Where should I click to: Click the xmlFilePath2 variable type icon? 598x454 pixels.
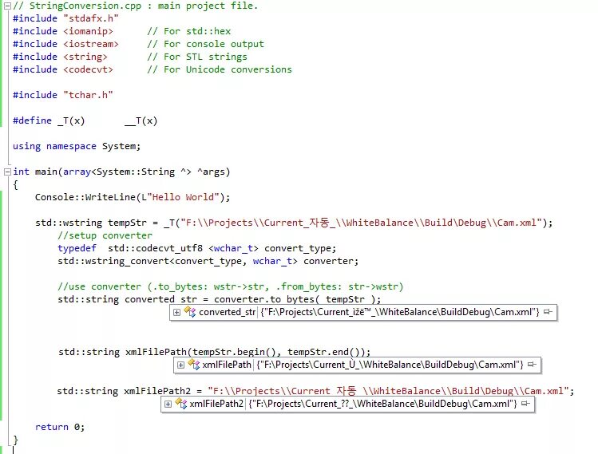181,404
